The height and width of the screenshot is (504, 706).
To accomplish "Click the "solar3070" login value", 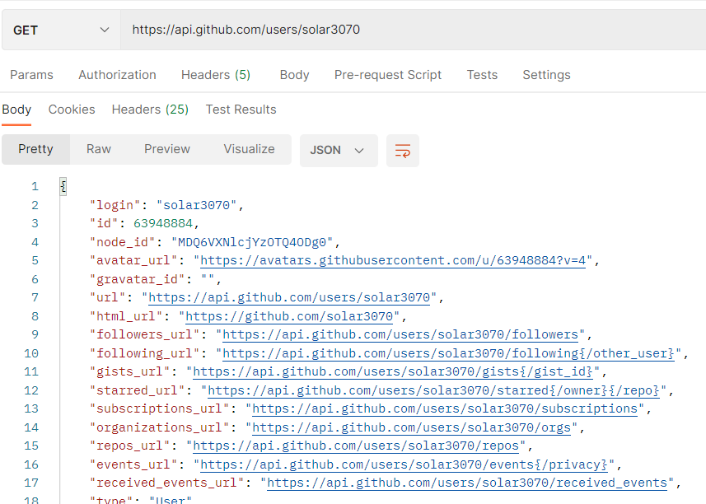I will coord(196,205).
